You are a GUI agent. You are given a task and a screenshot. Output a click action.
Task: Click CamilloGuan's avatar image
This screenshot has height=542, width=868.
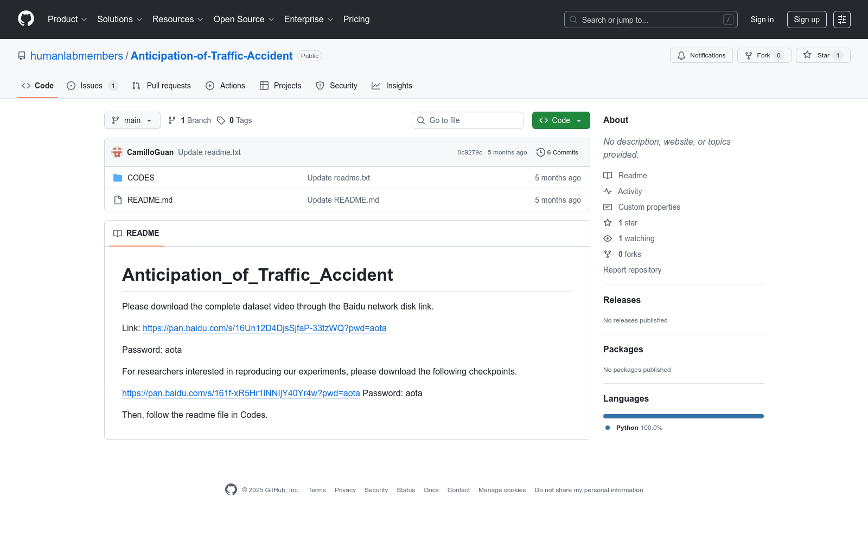[x=117, y=152]
